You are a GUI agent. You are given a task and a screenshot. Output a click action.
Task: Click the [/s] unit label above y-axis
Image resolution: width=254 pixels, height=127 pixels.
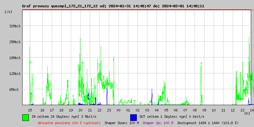[9, 12]
